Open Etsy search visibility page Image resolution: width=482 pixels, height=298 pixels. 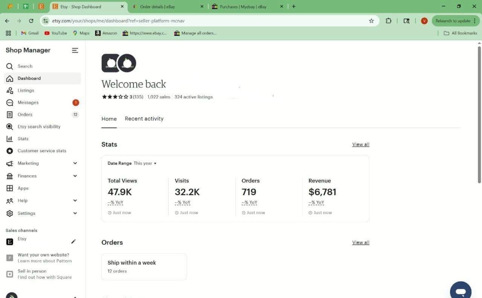39,127
